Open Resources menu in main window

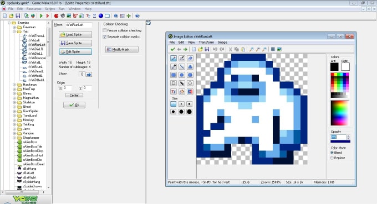click(34, 9)
